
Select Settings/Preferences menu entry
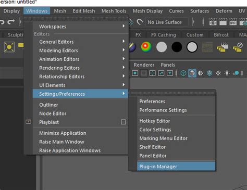(x=80, y=94)
